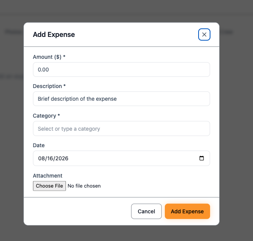Close the Add Expense dialog with X
This screenshot has height=241, width=253.
pos(204,35)
